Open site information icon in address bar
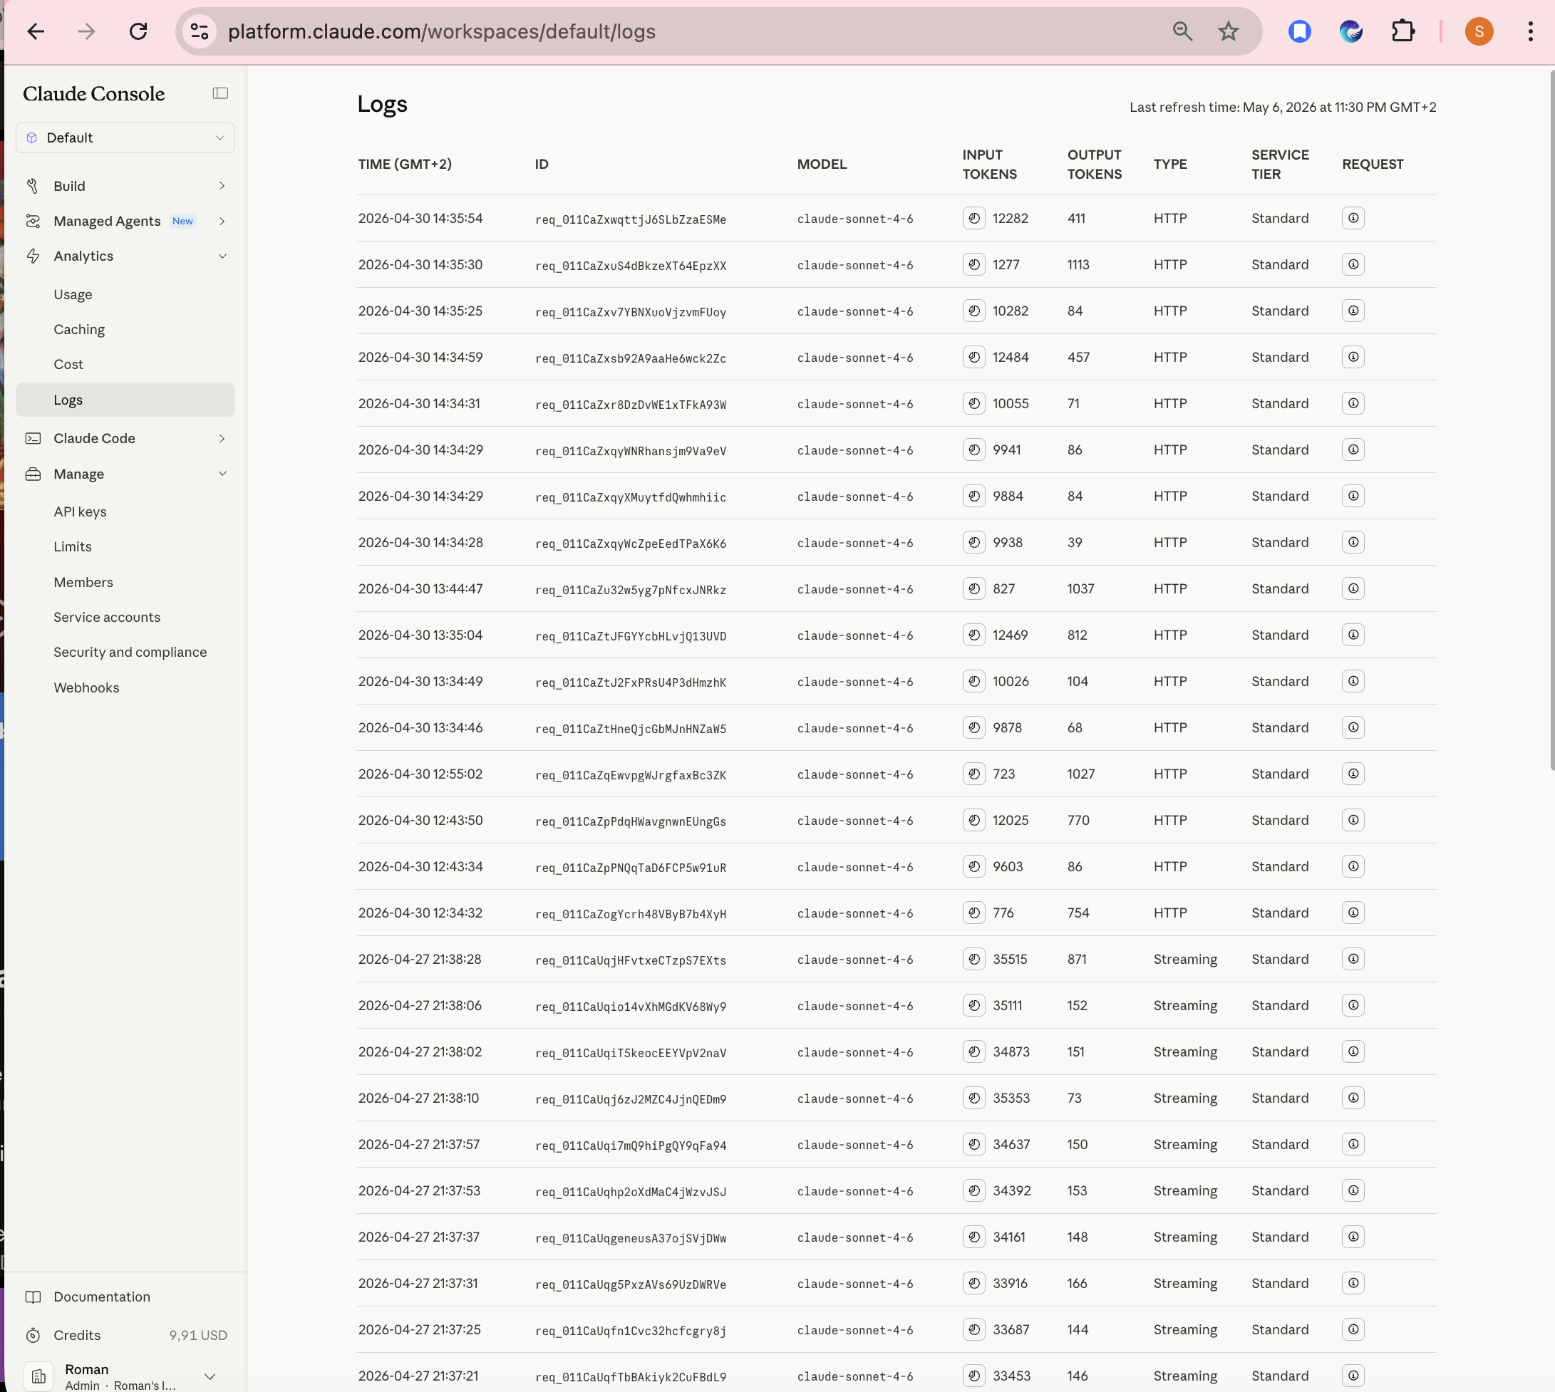This screenshot has height=1392, width=1555. pyautogui.click(x=200, y=31)
